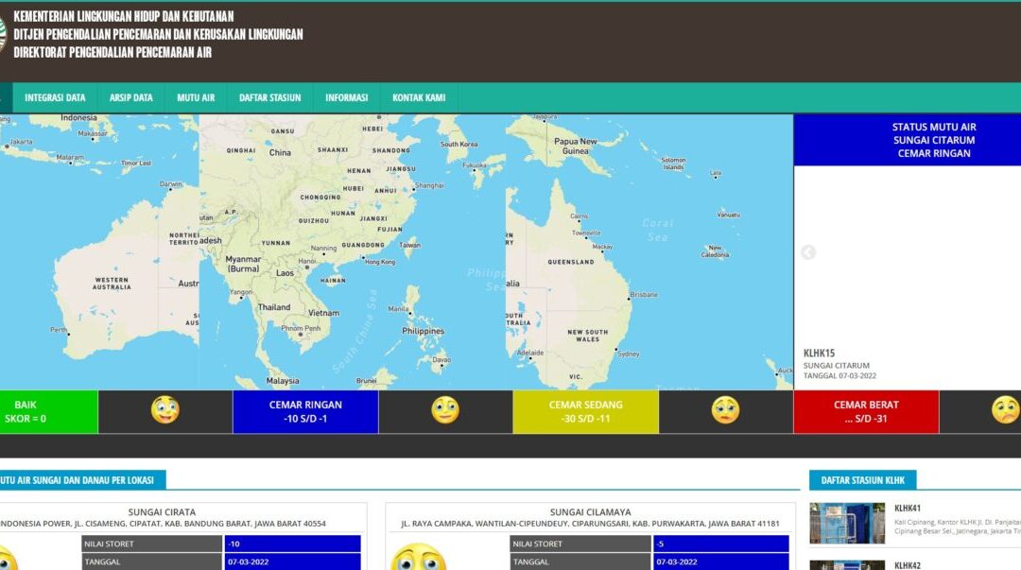The image size is (1021, 570).
Task: Click Philippines label on the map
Action: 423,331
